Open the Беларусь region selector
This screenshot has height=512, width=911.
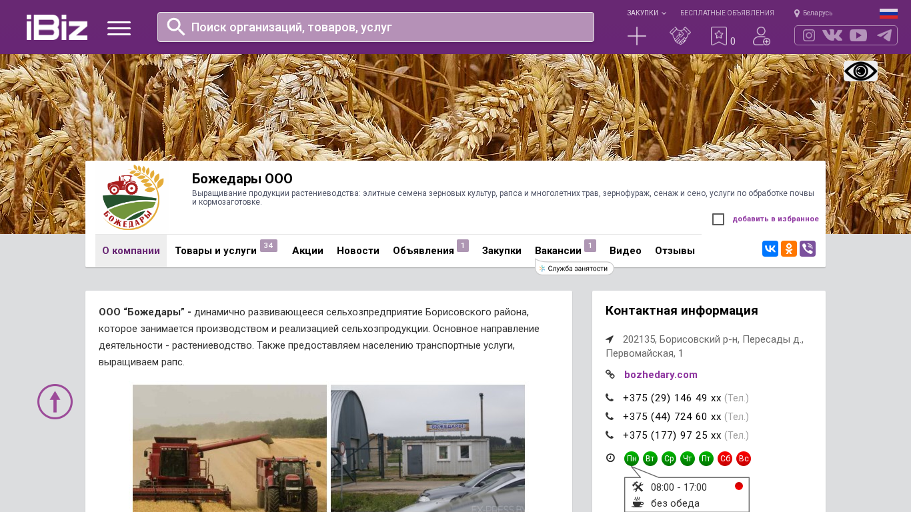[x=818, y=13]
